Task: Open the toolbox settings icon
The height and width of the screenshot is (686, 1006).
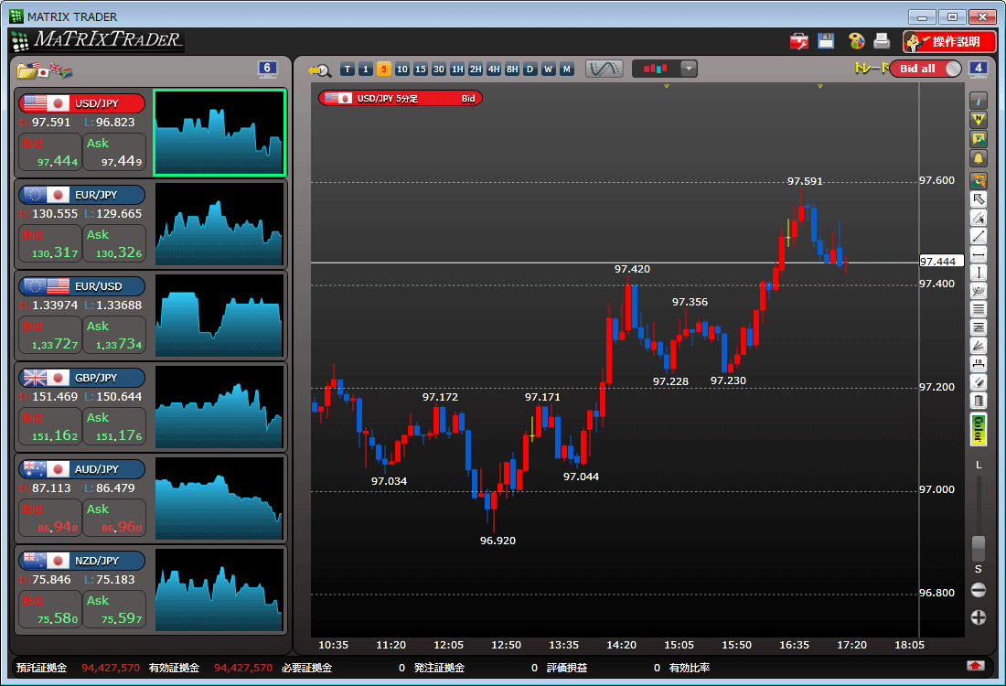Action: [798, 42]
